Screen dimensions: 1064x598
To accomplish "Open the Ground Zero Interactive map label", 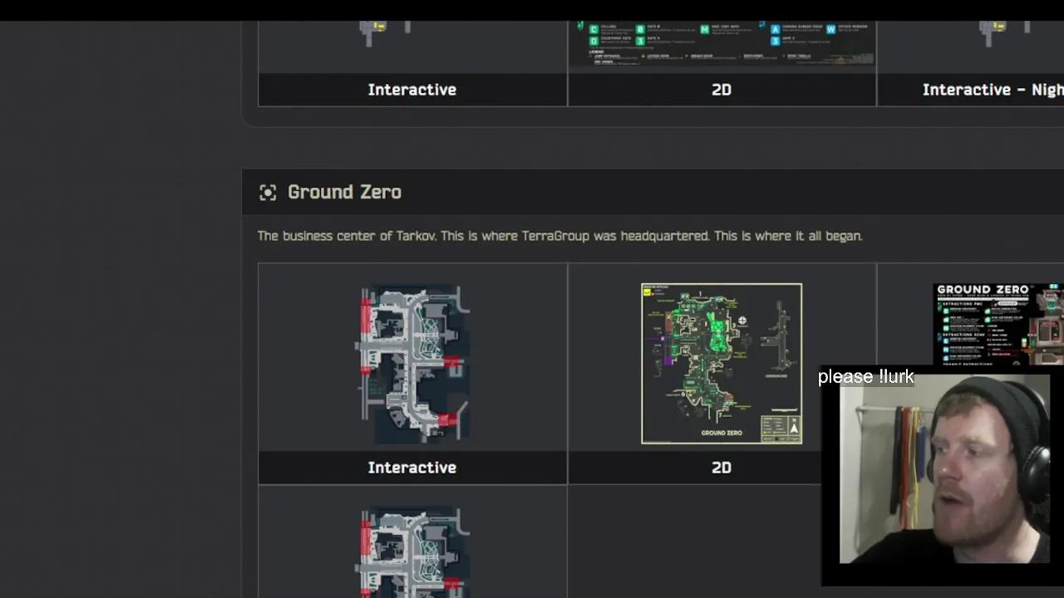I will [412, 468].
